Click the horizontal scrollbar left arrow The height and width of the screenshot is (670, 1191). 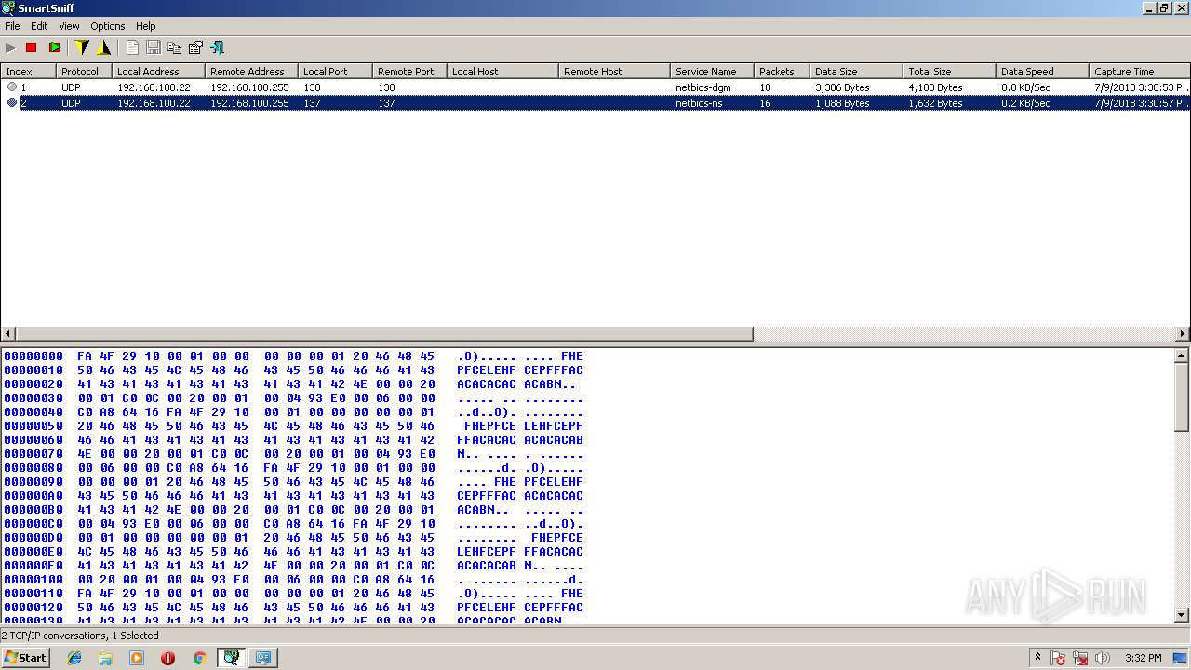point(8,334)
